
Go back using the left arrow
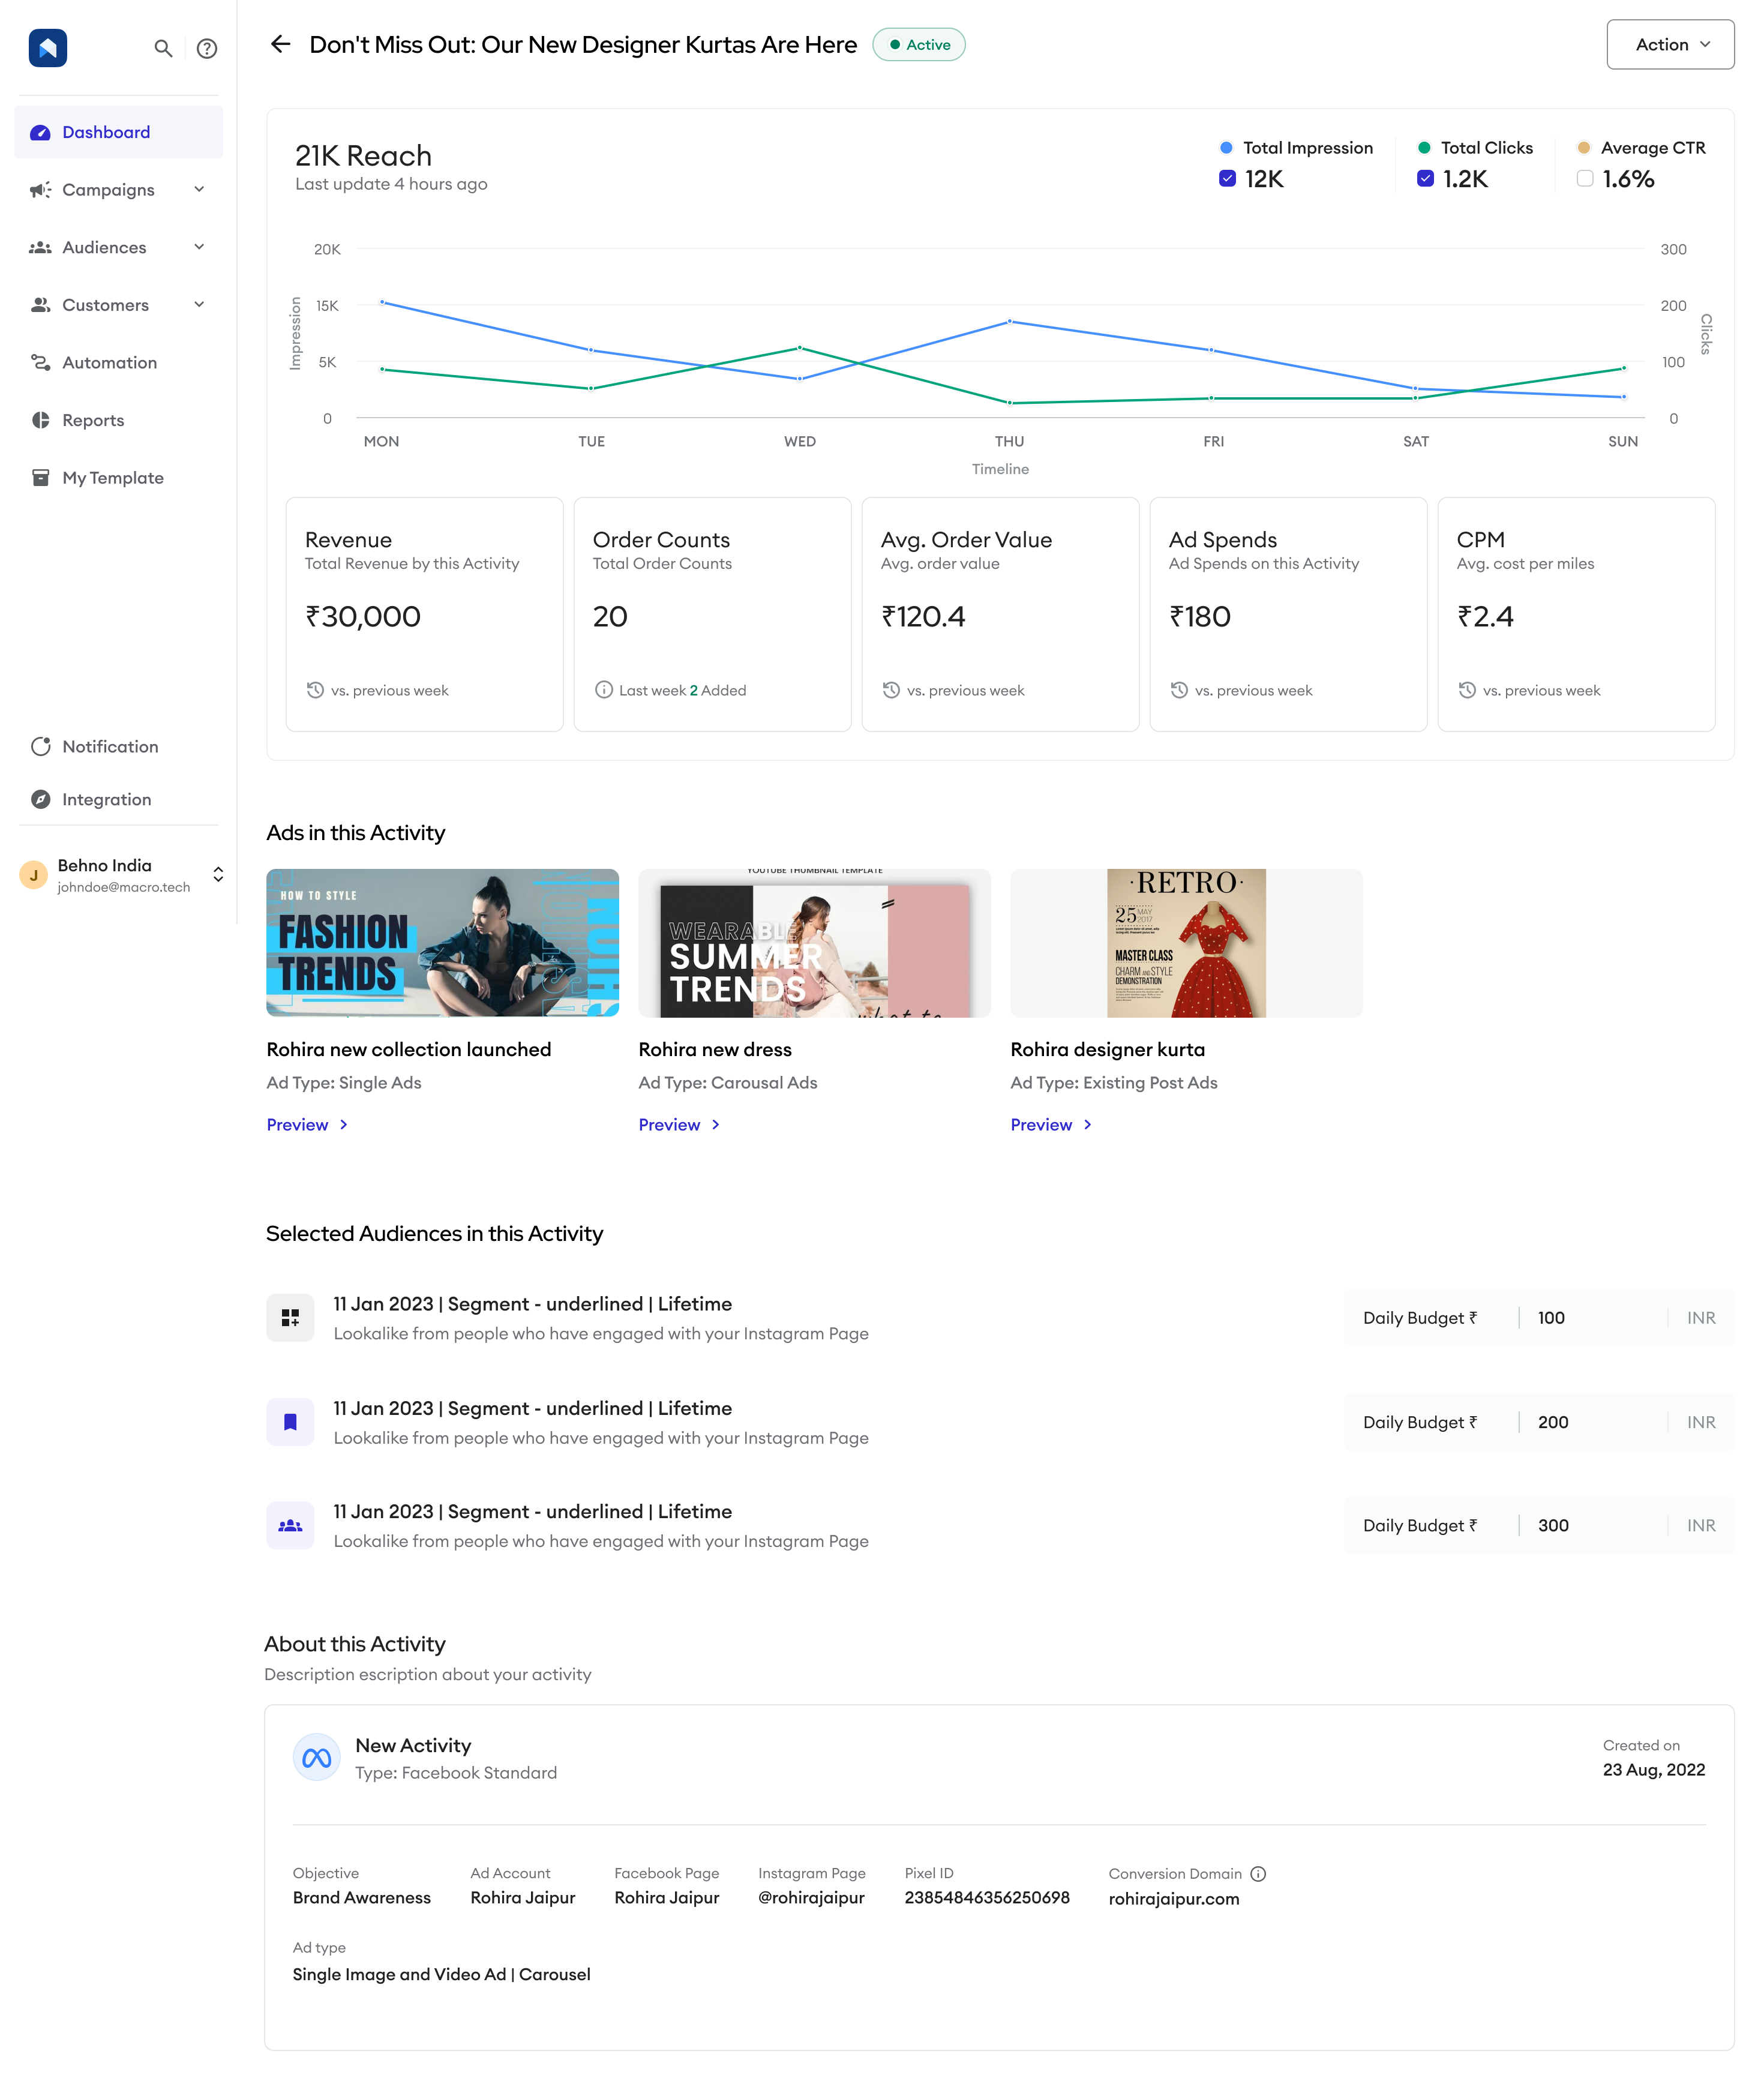point(280,44)
